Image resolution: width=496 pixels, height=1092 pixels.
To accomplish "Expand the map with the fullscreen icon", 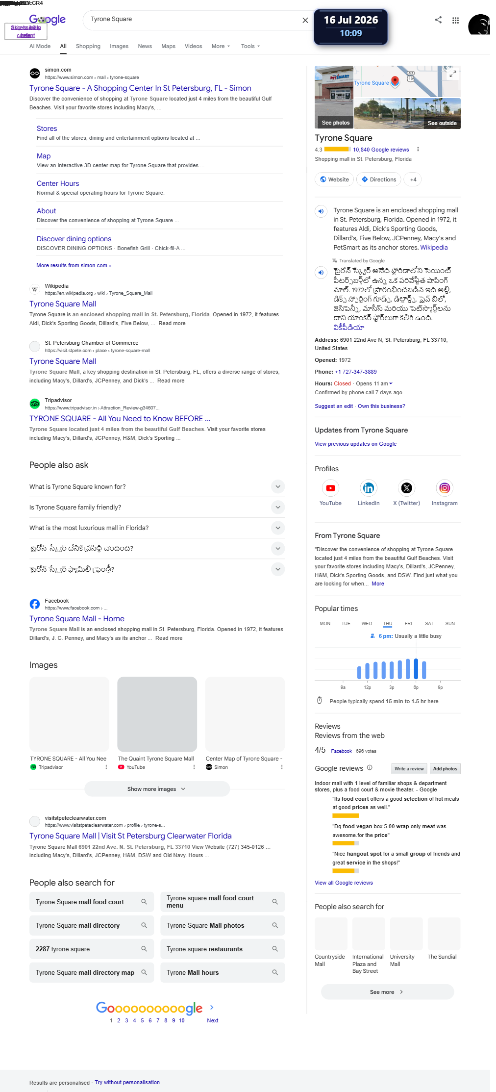I will [453, 74].
